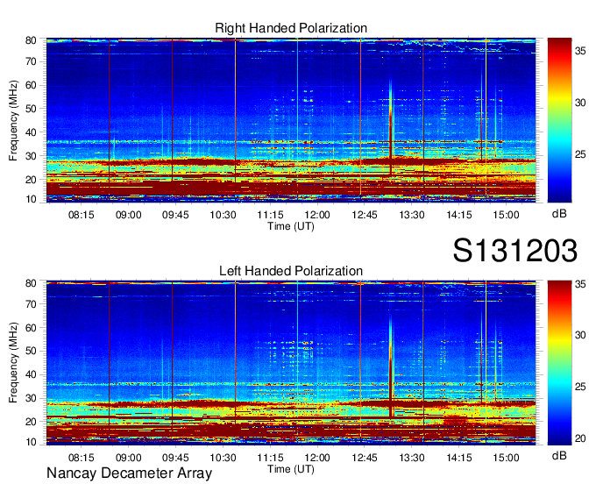Click the Right Handed plot's color scale bar
Image resolution: width=596 pixels, height=484 pixels.
pos(559,120)
